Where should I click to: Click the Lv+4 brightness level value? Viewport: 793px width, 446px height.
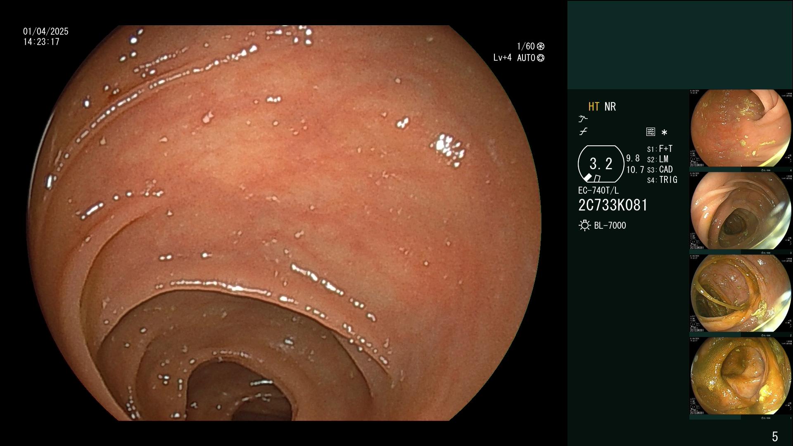click(502, 58)
